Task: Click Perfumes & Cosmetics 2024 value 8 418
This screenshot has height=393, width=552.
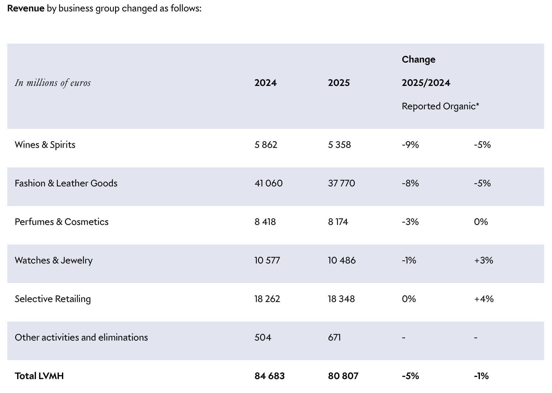Action: click(265, 222)
